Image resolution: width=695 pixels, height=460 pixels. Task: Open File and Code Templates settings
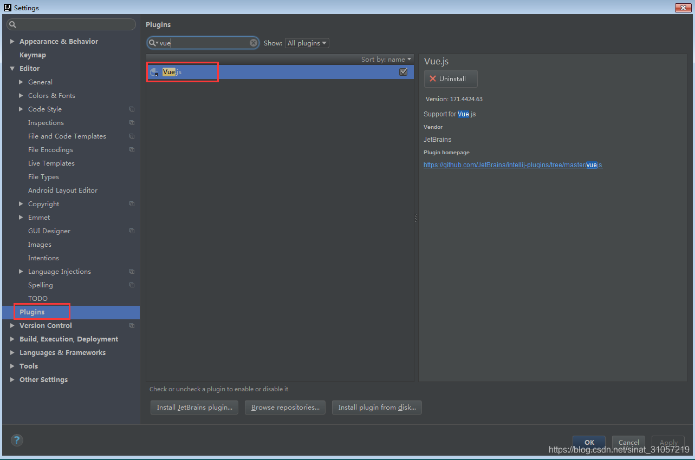[67, 136]
